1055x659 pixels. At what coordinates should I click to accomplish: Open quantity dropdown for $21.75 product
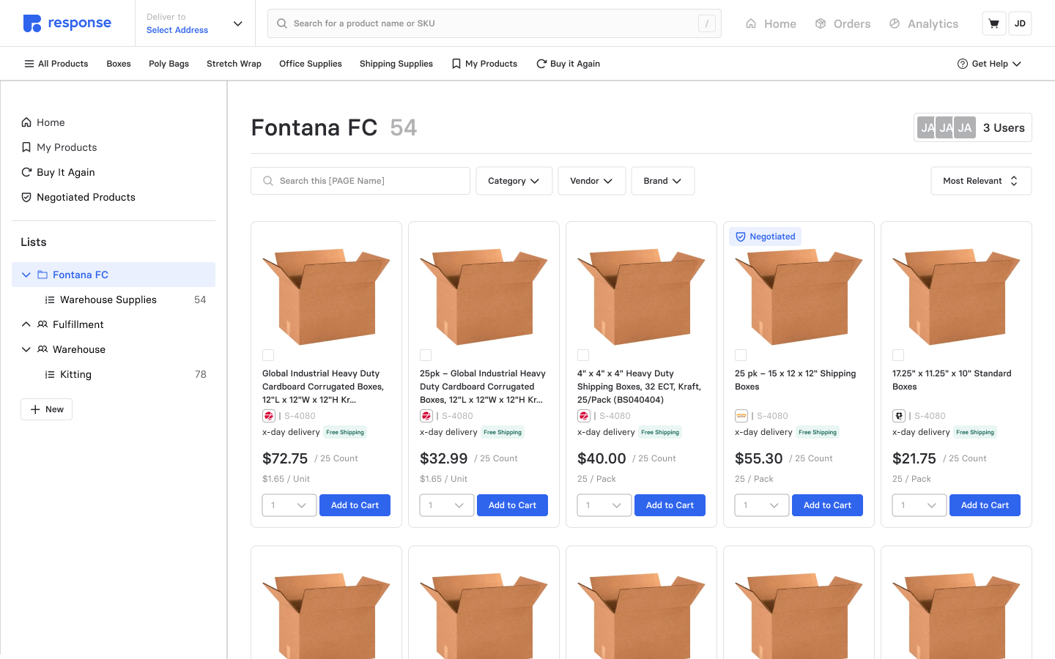pos(919,505)
